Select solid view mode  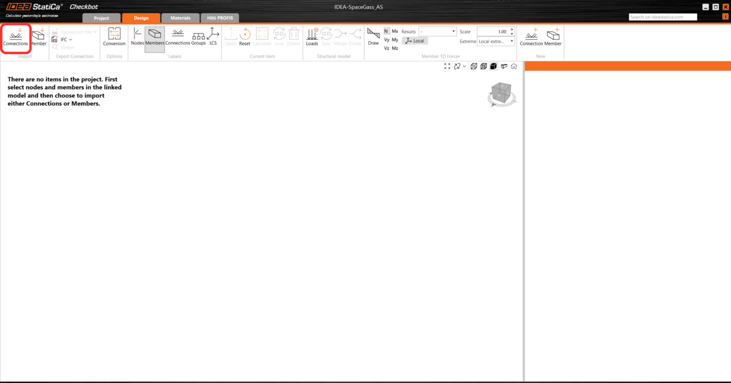[493, 67]
